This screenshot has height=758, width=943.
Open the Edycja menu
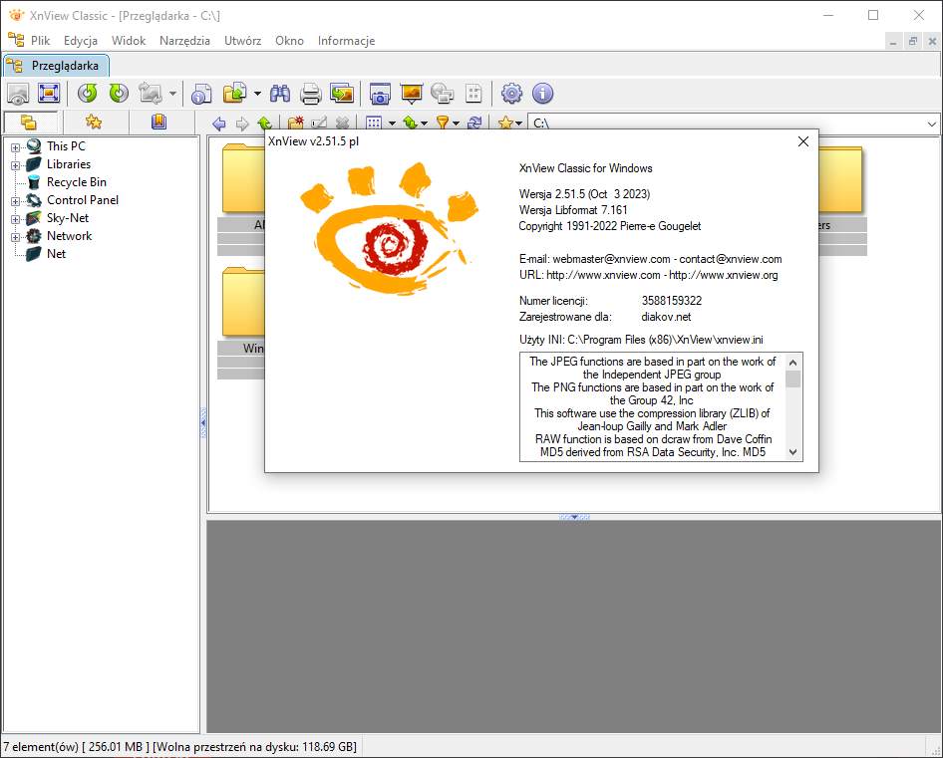(x=81, y=41)
